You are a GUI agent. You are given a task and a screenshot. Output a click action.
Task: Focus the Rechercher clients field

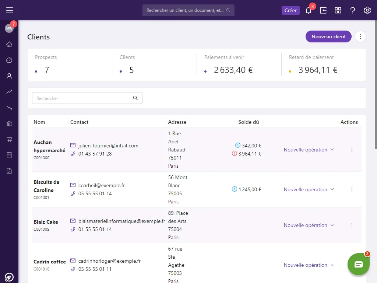tap(87, 98)
